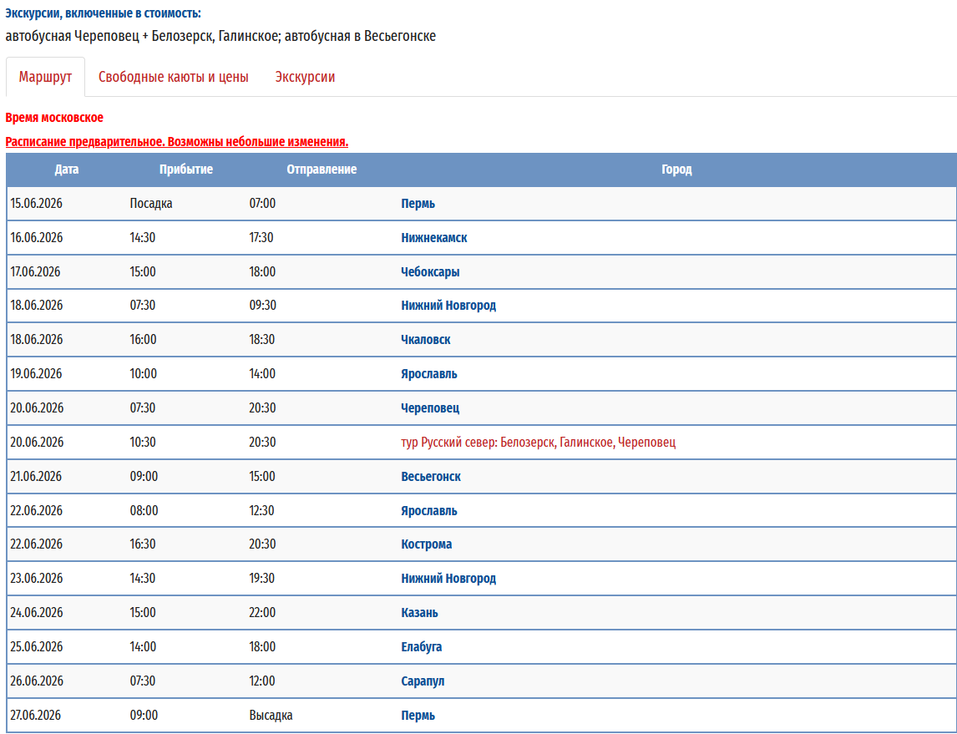Viewport: 957px width, 734px height.
Task: Click Пермь in the 27.06.2026 row
Action: tap(418, 716)
